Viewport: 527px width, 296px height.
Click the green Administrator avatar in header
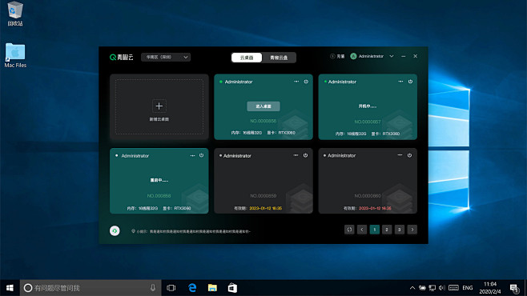pyautogui.click(x=353, y=56)
